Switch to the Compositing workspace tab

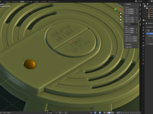tap(15, 2)
